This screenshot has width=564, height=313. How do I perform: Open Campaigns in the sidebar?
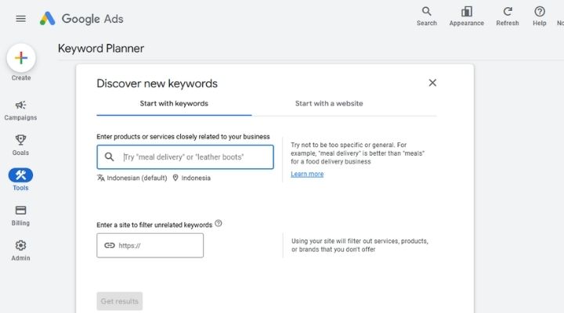coord(20,110)
